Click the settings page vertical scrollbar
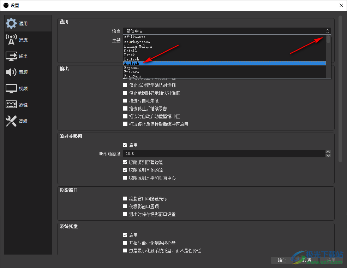The height and width of the screenshot is (268, 347). pyautogui.click(x=340, y=89)
